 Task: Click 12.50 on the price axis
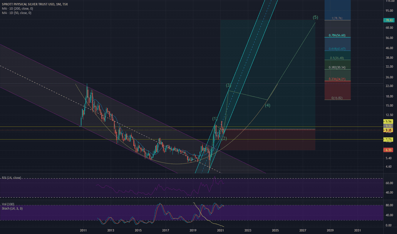click(x=389, y=115)
